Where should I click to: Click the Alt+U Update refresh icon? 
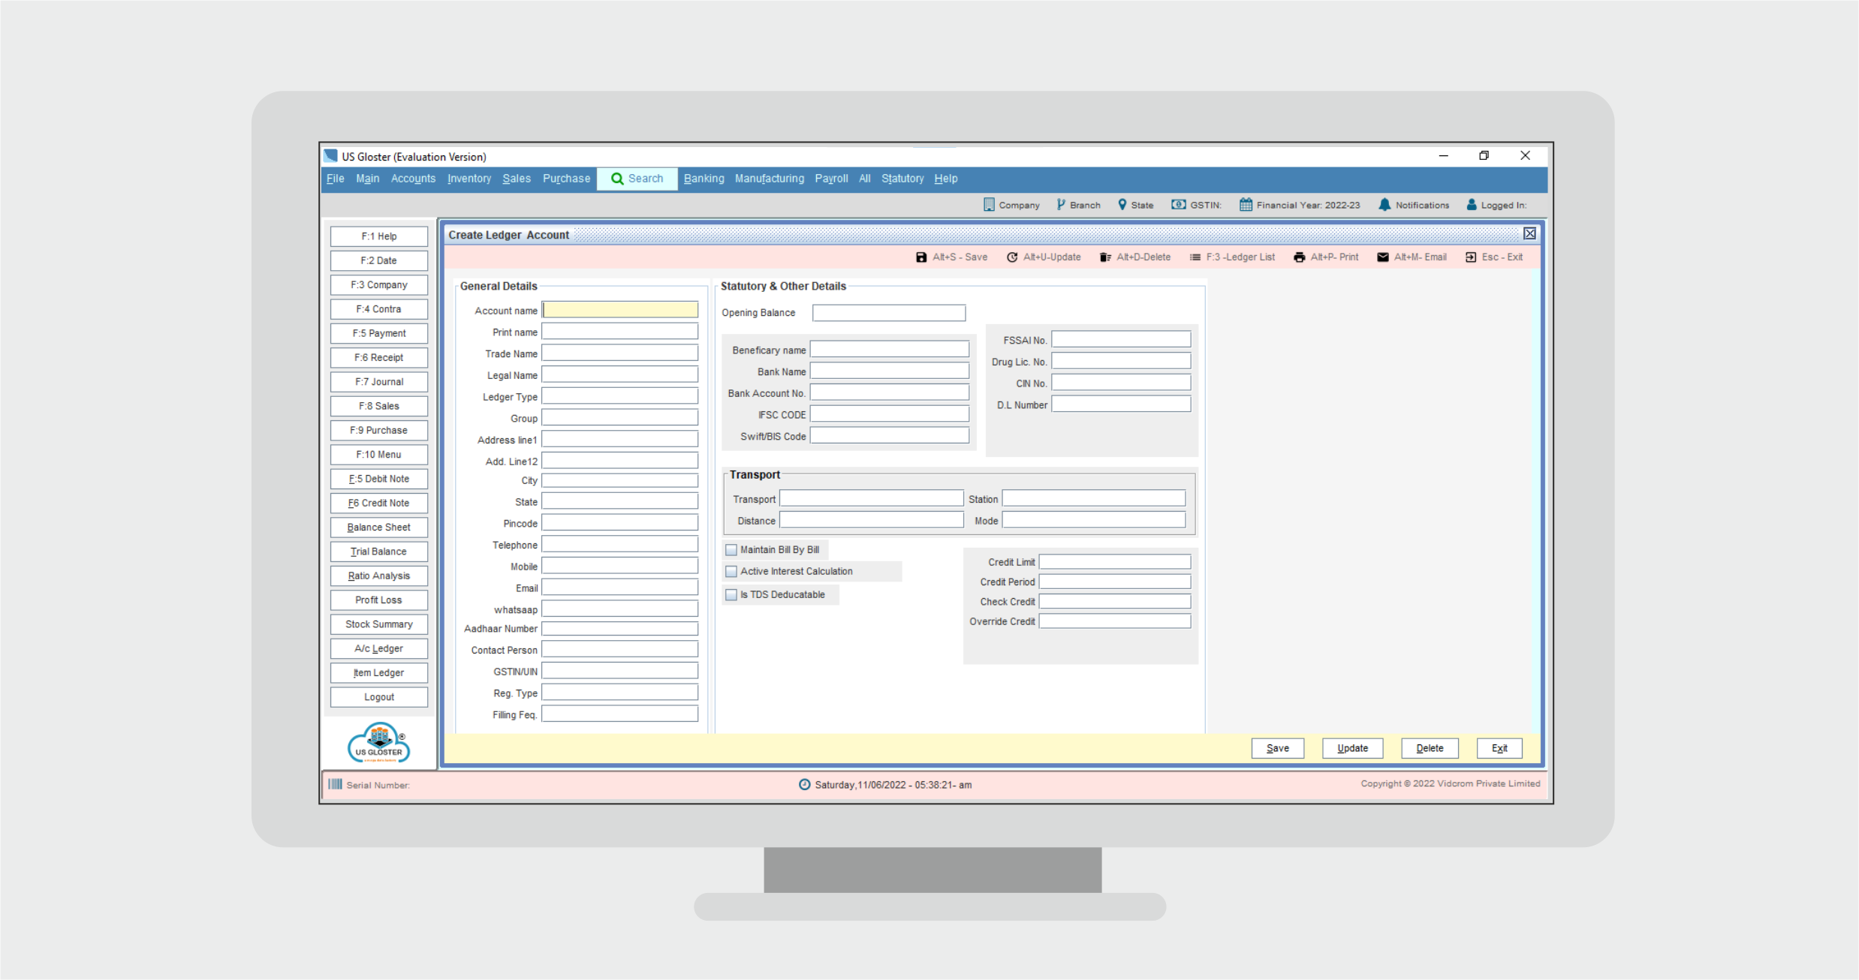[x=1011, y=257]
